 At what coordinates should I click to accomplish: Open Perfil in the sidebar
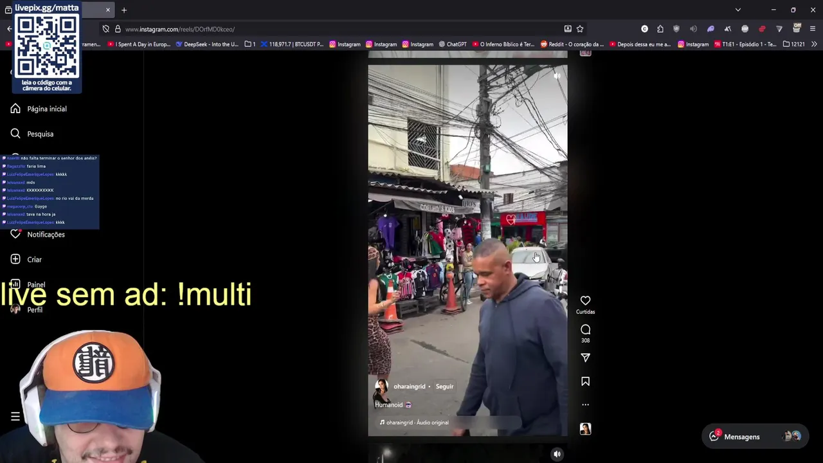pyautogui.click(x=35, y=310)
